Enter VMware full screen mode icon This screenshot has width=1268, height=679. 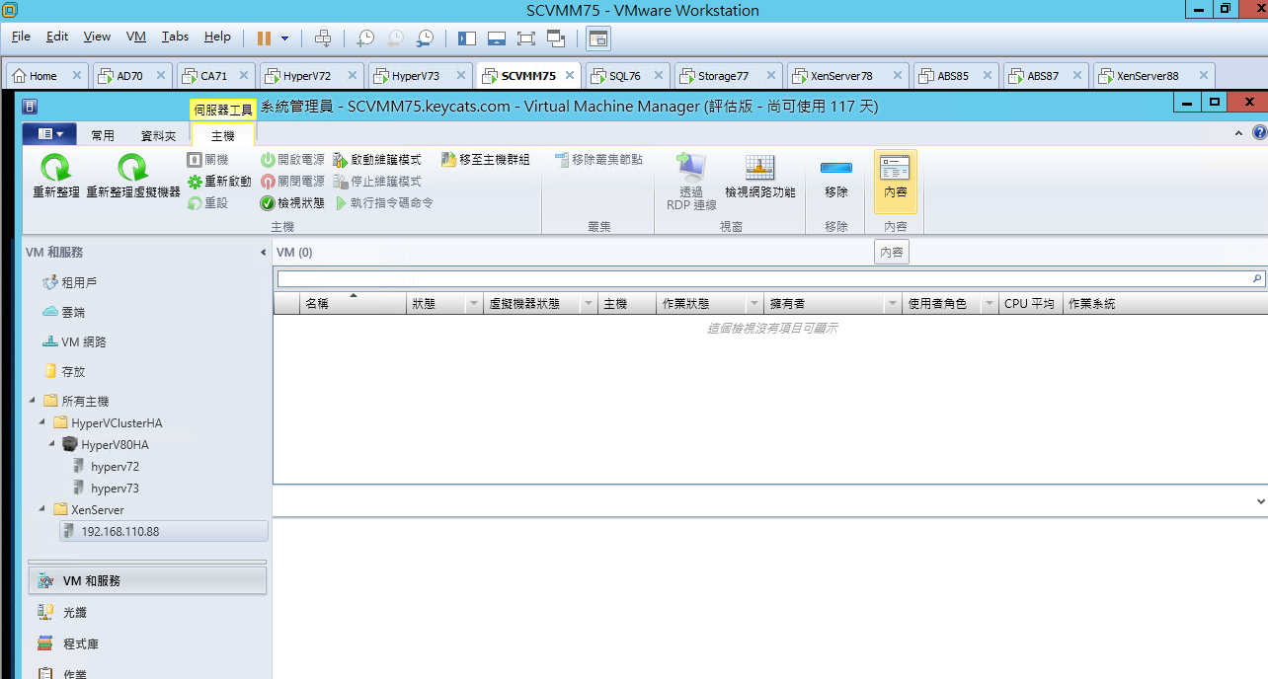tap(526, 38)
